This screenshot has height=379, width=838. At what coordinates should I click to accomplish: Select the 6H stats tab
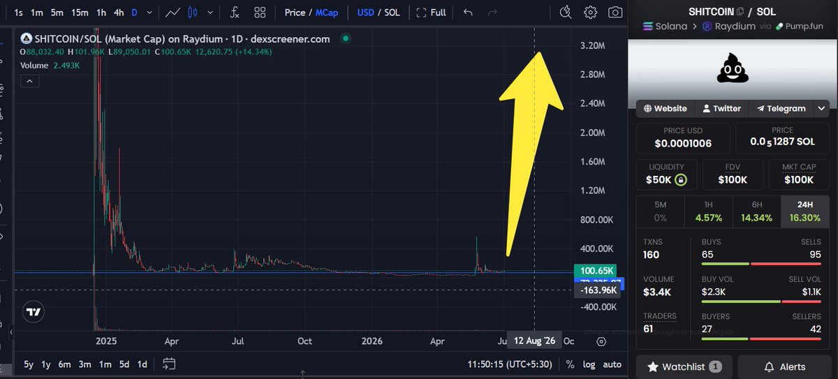[x=757, y=211]
